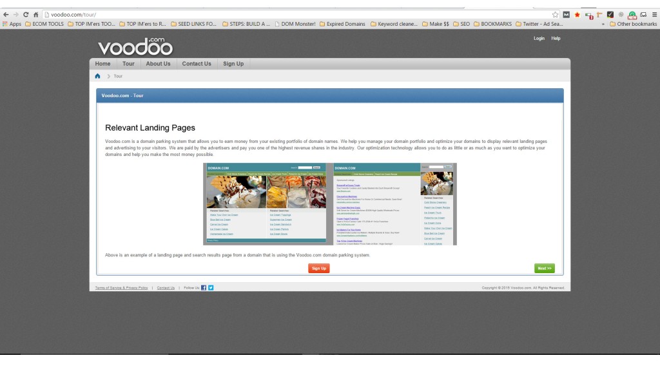Open the BOOKMARKS folder in bookmarks bar
Viewport: 660px width, 371px height.
coord(493,24)
